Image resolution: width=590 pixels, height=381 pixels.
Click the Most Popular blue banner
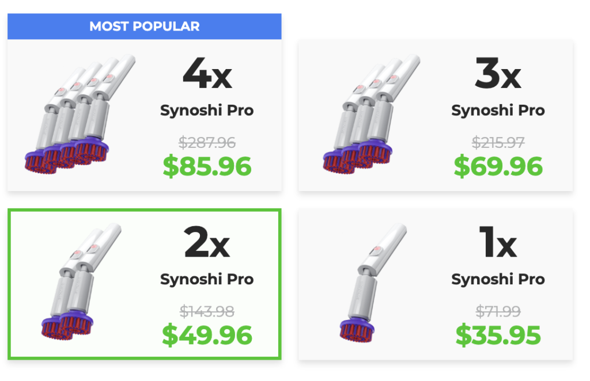(144, 26)
